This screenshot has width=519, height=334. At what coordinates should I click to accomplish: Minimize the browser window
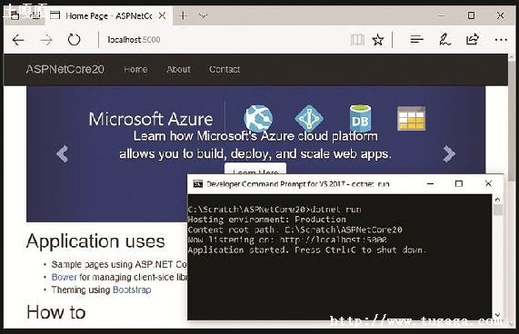(x=442, y=15)
